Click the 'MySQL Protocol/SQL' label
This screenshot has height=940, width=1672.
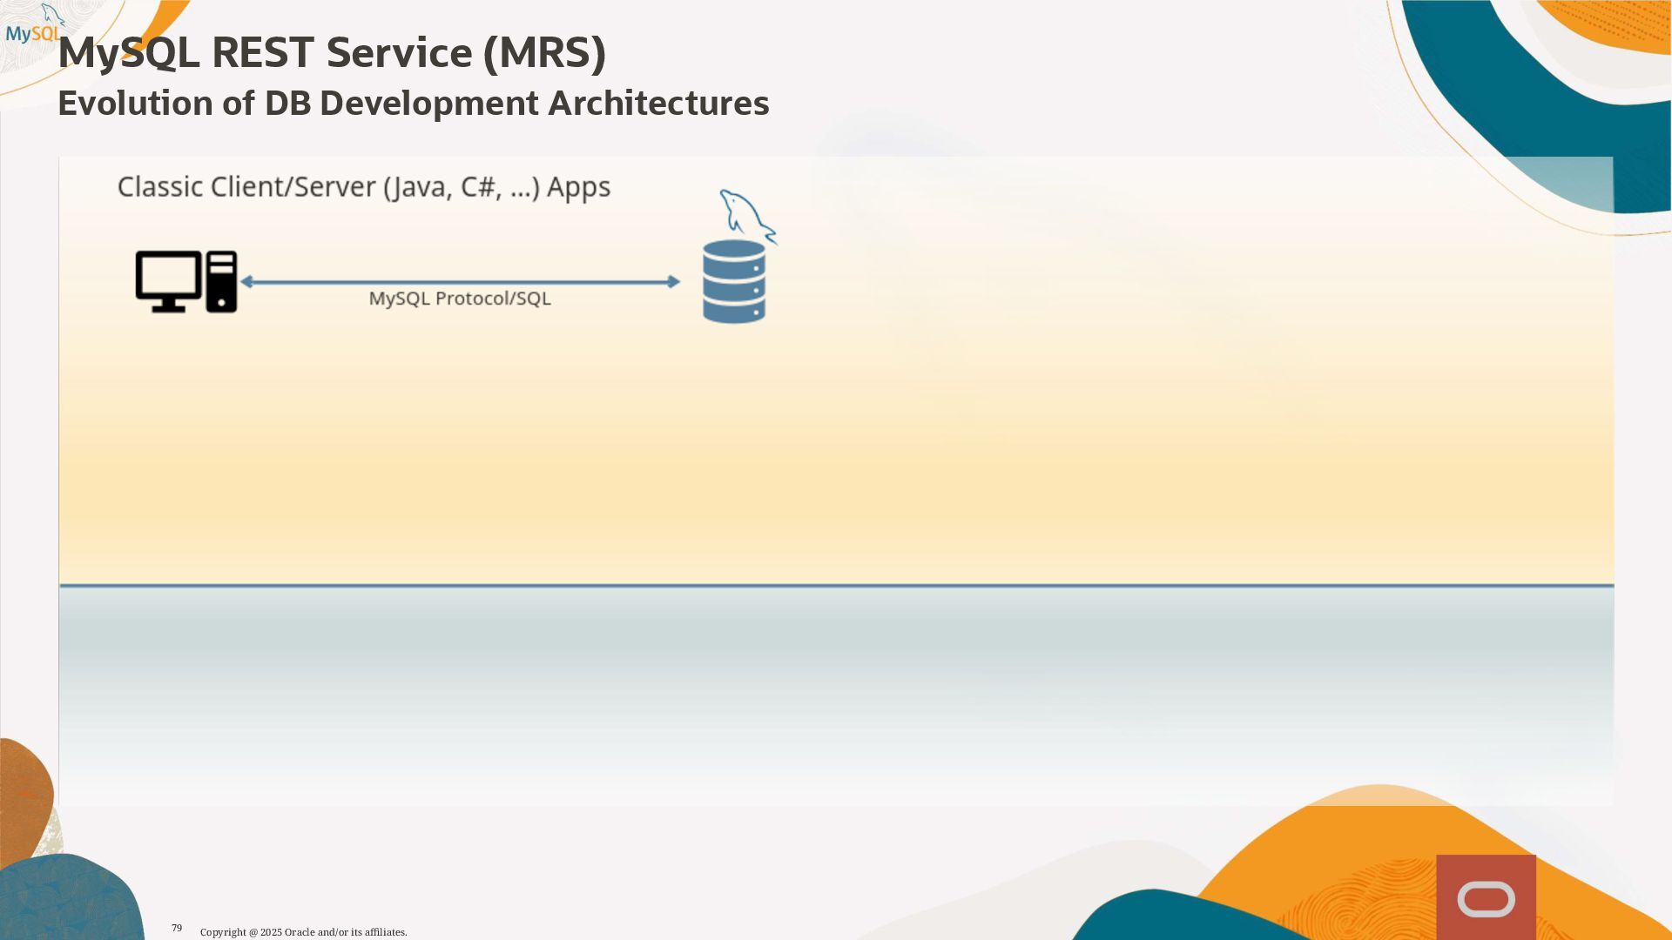point(459,299)
